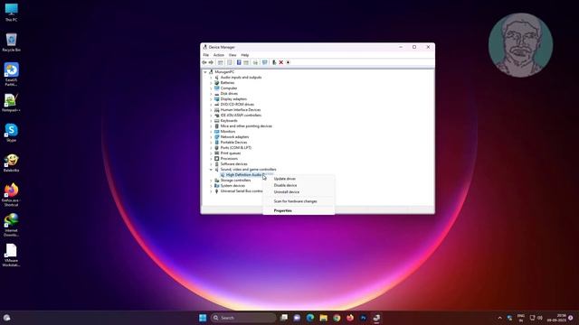
Task: Select the Skype desktop shortcut
Action: [11, 133]
